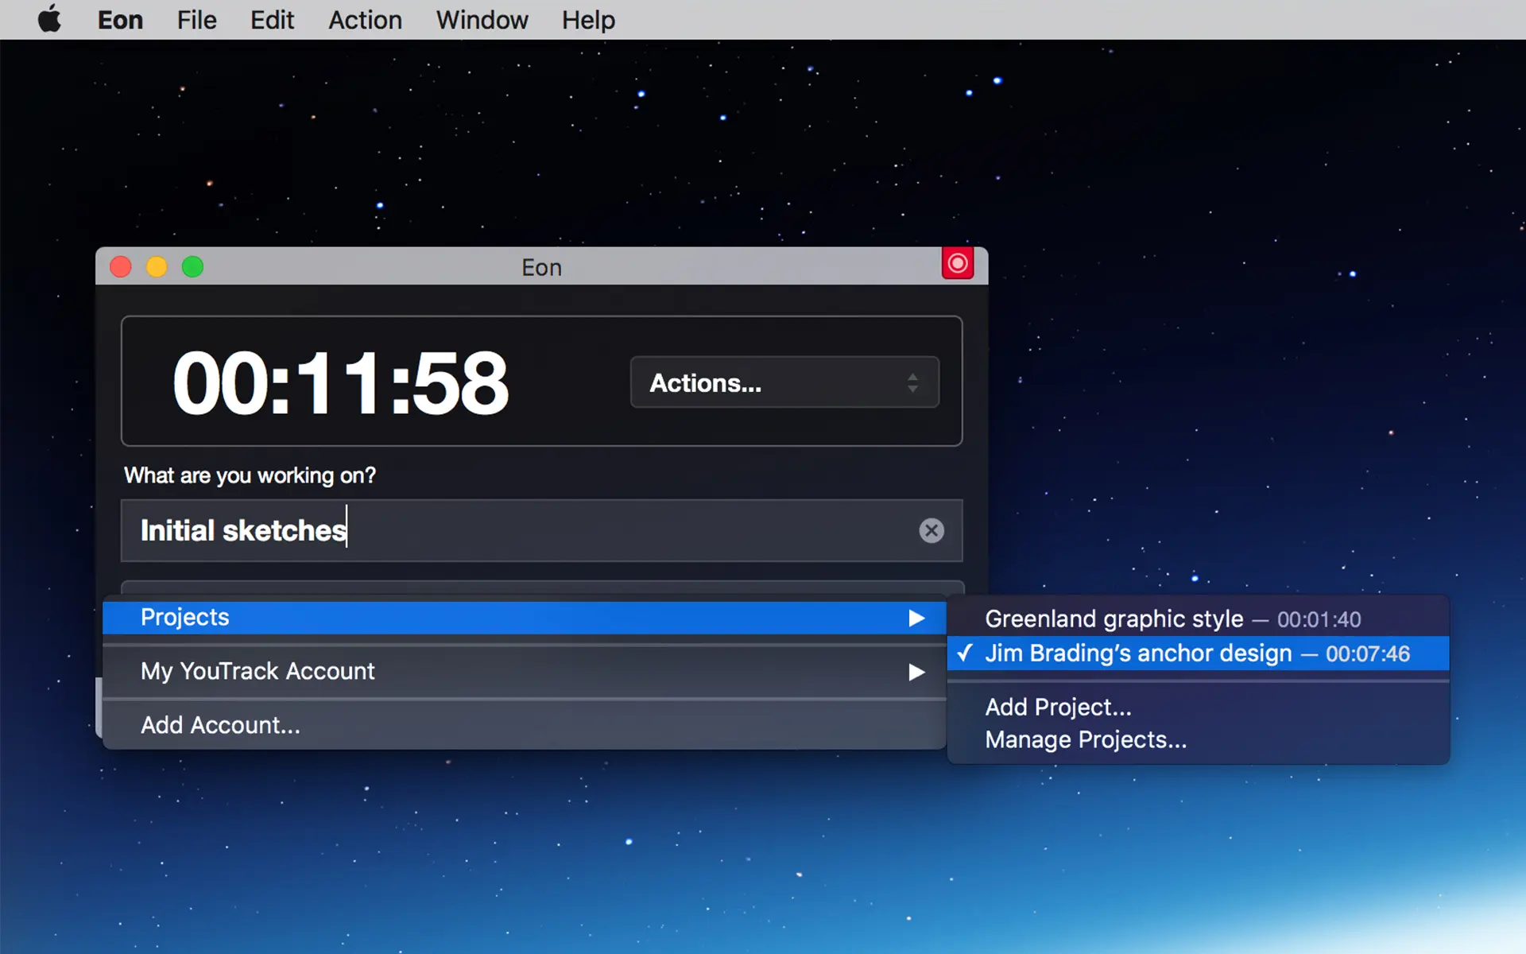Open the Eon application menu
1526x954 pixels.
tap(120, 20)
